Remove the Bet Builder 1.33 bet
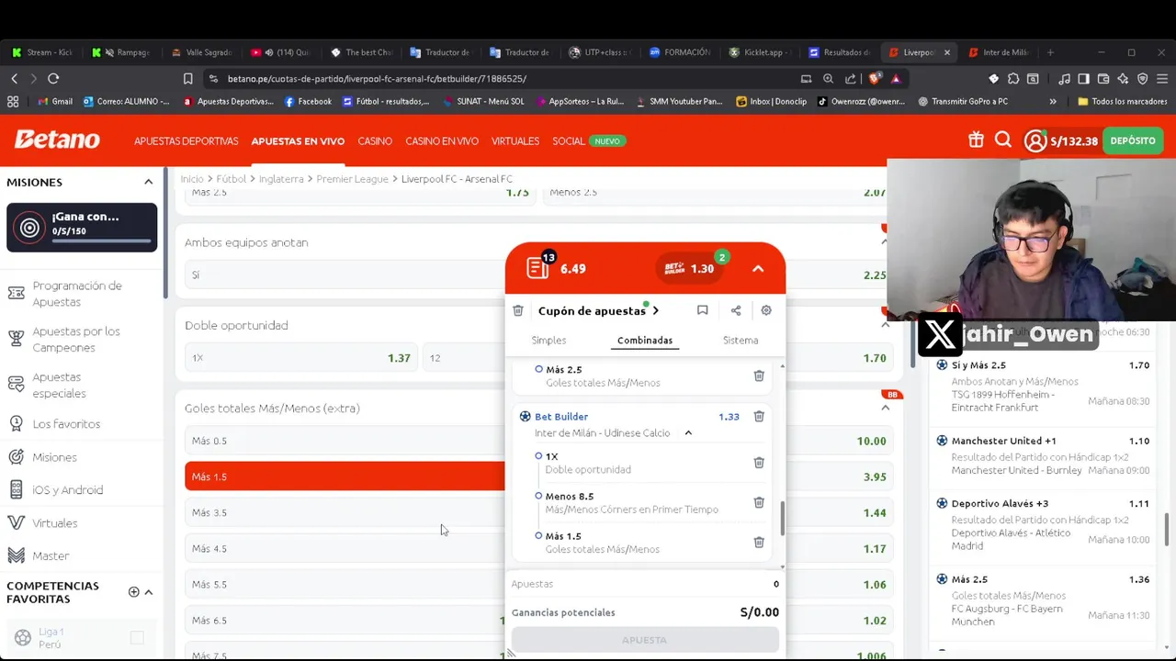 tap(759, 417)
